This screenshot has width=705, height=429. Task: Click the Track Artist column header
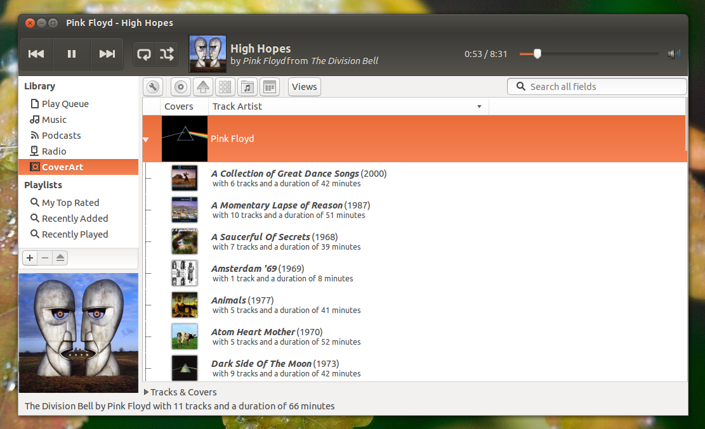point(348,106)
